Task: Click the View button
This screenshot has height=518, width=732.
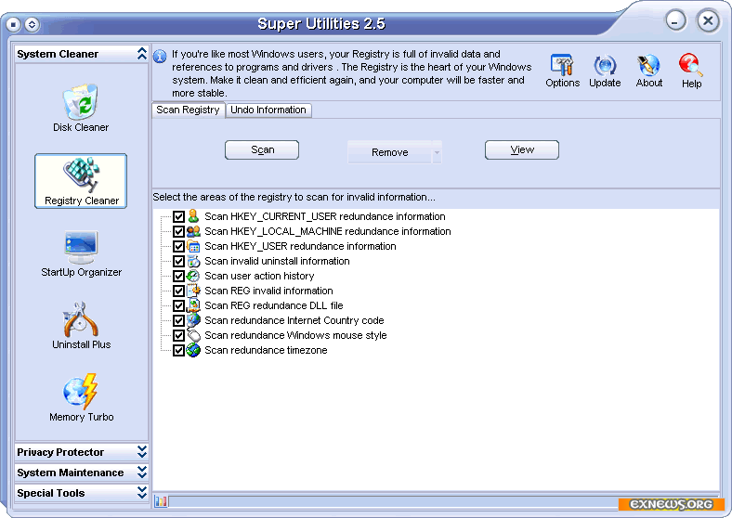Action: click(x=522, y=149)
